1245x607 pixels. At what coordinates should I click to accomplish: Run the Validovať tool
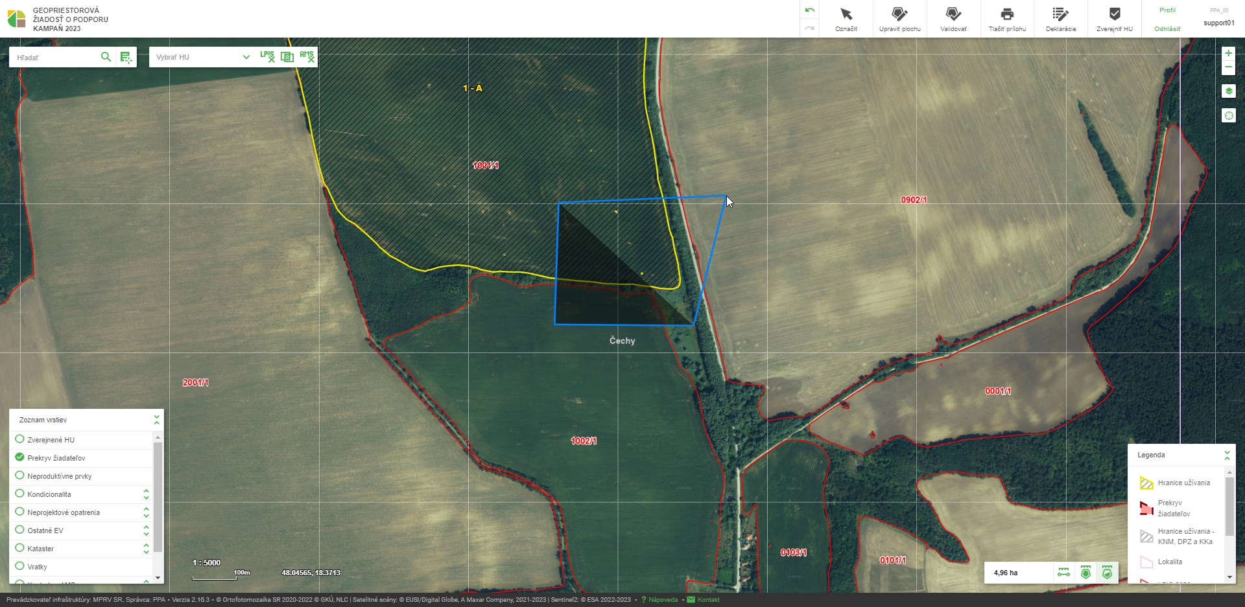tap(953, 19)
